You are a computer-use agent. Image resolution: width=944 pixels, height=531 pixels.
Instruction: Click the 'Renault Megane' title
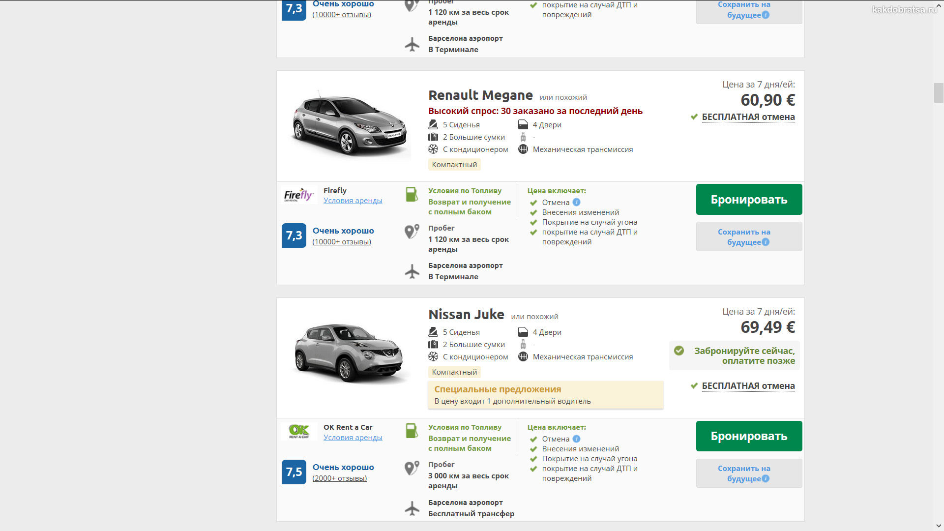[x=480, y=95]
